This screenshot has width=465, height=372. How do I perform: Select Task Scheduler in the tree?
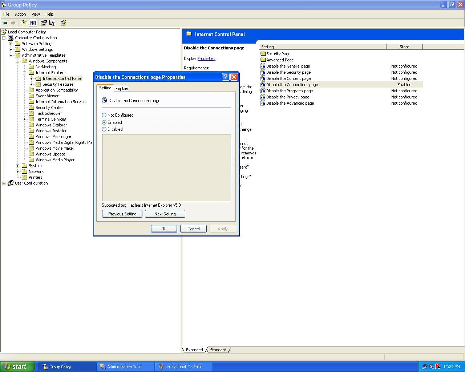click(x=49, y=113)
